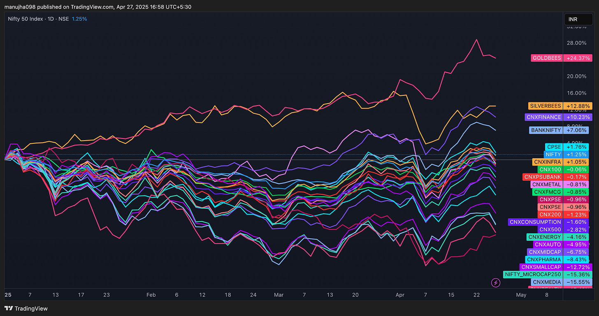599x316 pixels.
Task: Click the Mar date on time axis
Action: click(279, 295)
